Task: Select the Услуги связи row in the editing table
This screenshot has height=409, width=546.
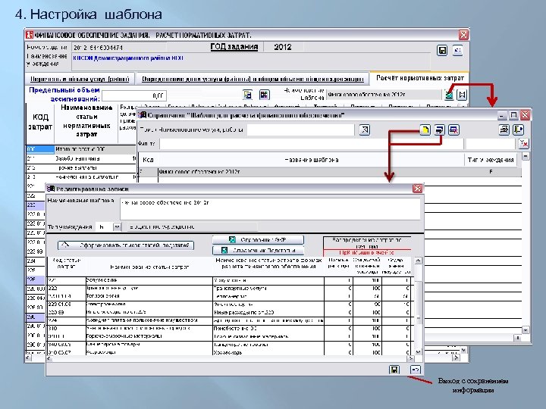Action: click(x=231, y=280)
